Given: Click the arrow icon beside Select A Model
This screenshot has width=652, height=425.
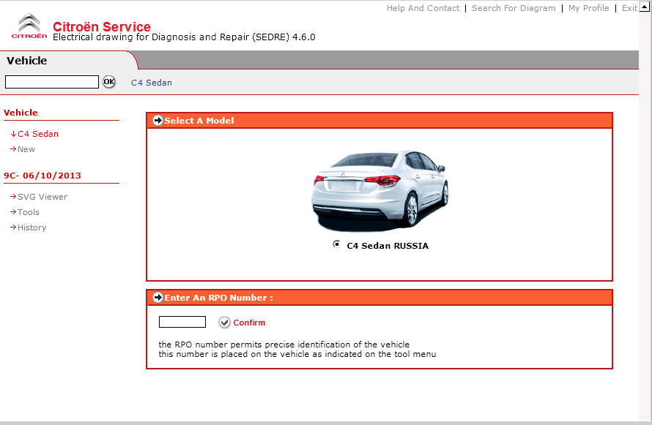Looking at the screenshot, I should (x=158, y=121).
